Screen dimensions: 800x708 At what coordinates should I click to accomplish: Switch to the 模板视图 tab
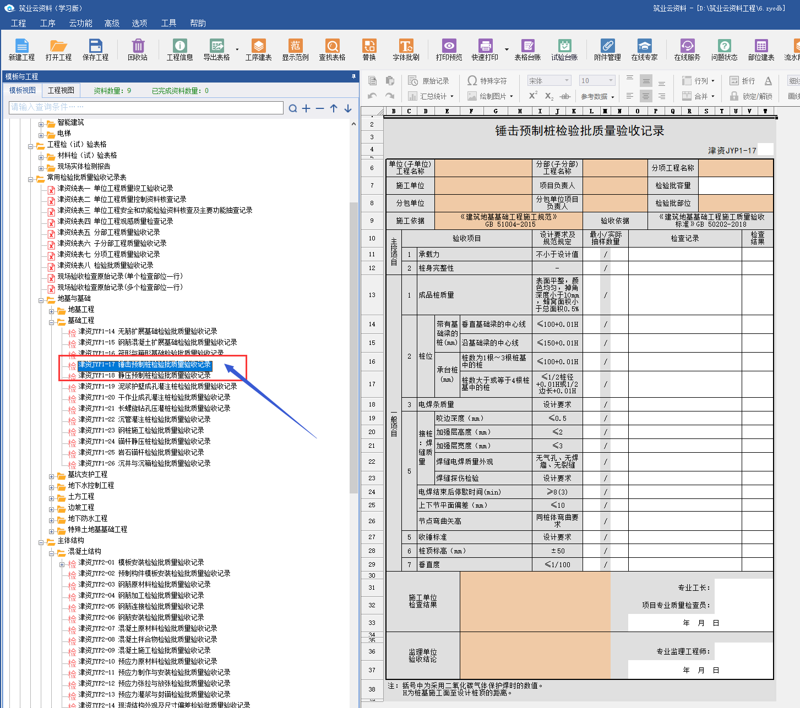23,90
